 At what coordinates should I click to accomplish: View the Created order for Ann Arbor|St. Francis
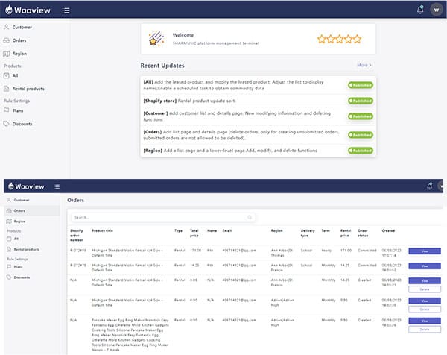pyautogui.click(x=425, y=281)
